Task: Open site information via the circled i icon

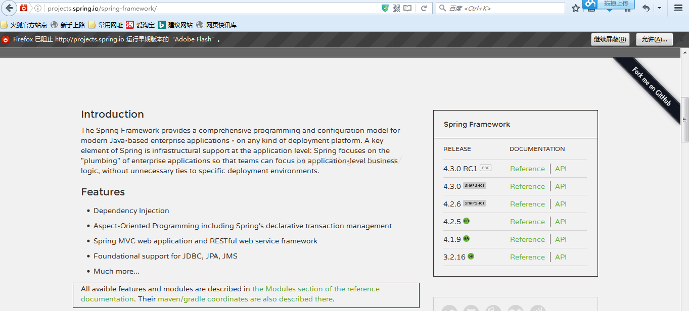Action: (38, 8)
